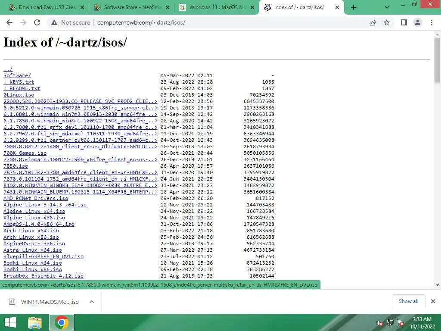Viewport: 441px width, 331px height.
Task: Open the WIN11.MacOS.Mo....iso download item
Action: (x=44, y=302)
